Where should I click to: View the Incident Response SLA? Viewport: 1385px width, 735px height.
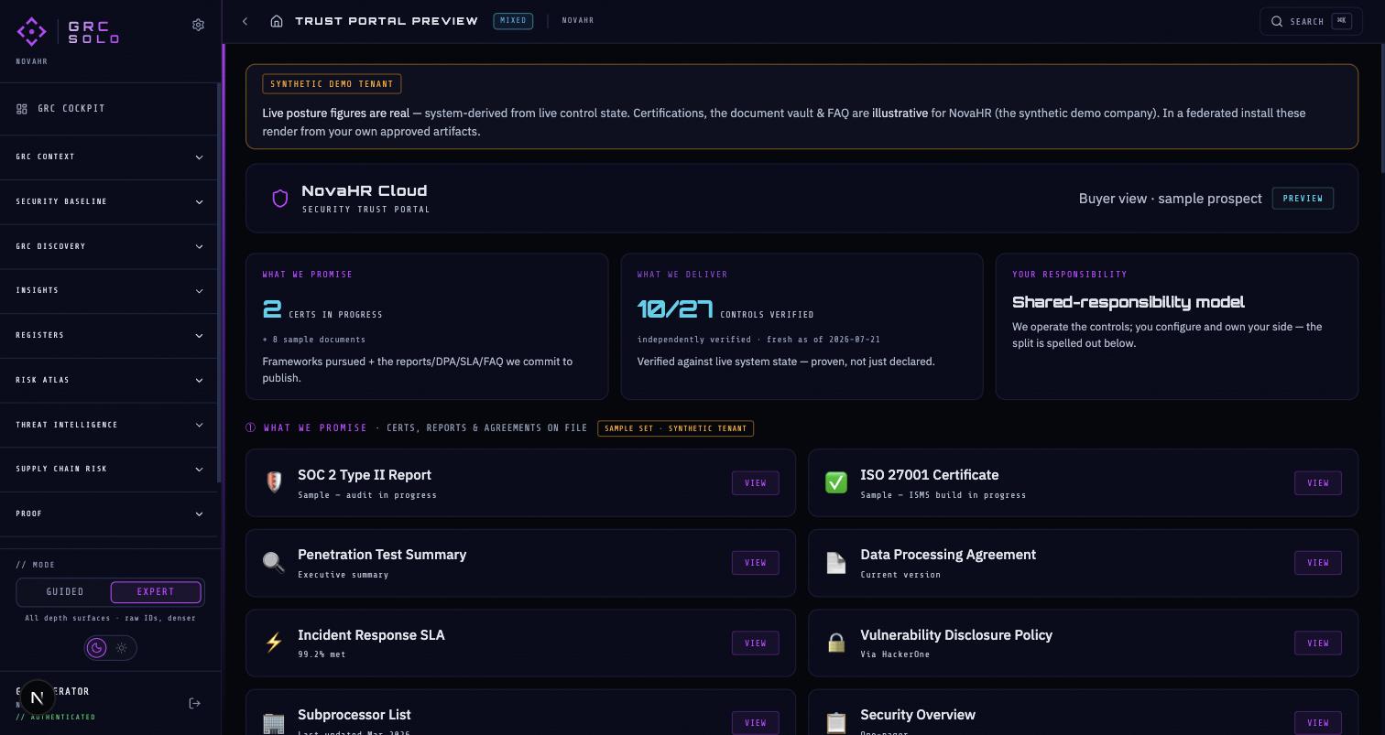(755, 643)
